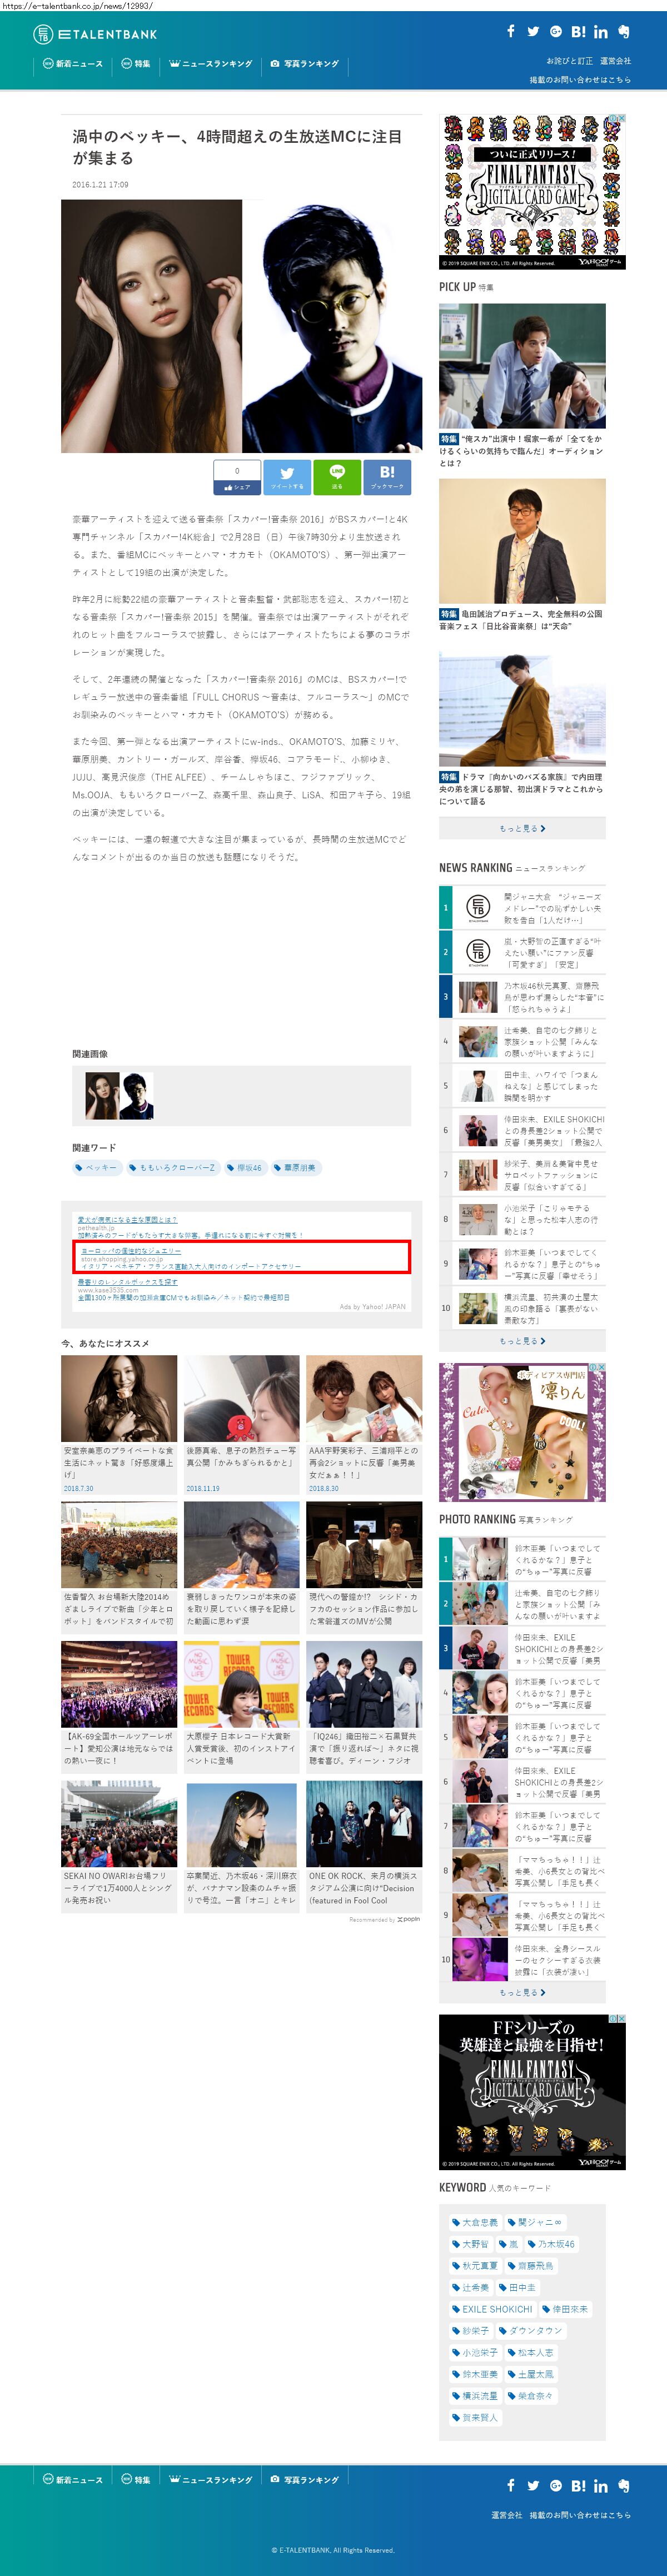Viewport: 667px width, 2576px height.
Task: Expand PICK UP with もっと見る
Action: (x=522, y=828)
